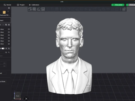Viewport: 135px width, 101px height.
Task: Switch to the Calibration tab
Action: (x=34, y=5)
